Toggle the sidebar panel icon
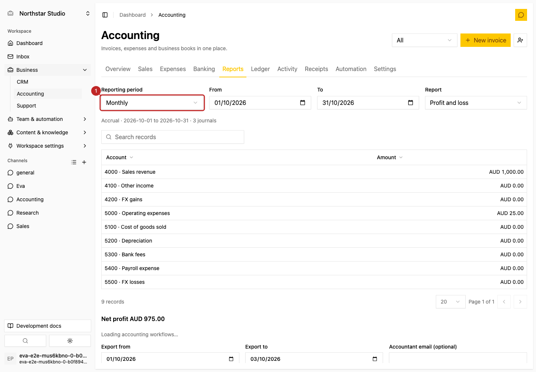Screen dimensions: 536x372 coord(105,15)
